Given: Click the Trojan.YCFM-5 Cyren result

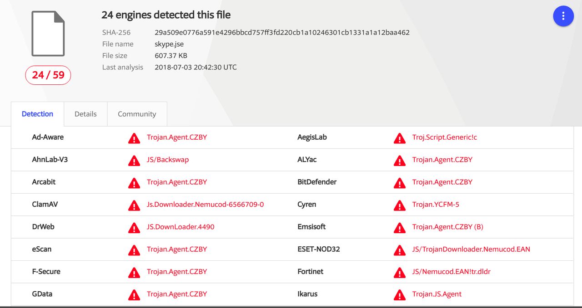Looking at the screenshot, I should point(436,204).
